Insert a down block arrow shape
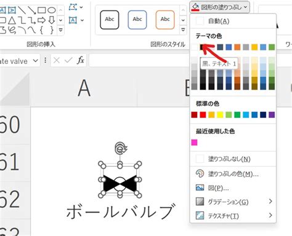The height and width of the screenshot is (236, 292). coord(52,20)
